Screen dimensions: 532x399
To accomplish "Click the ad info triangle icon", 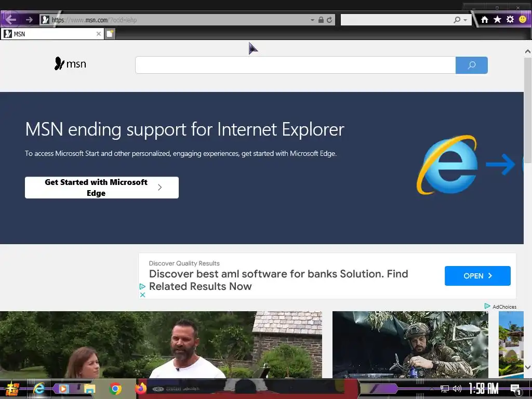I will point(142,287).
